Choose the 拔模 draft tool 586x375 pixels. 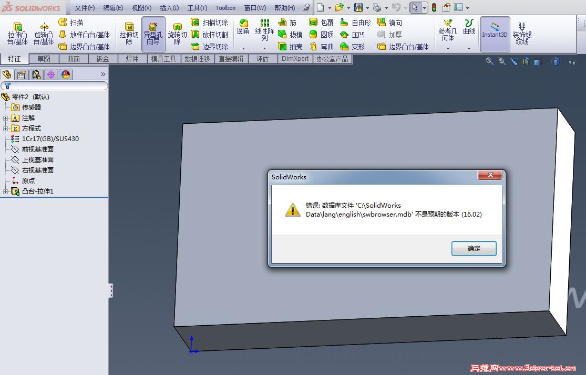(x=291, y=35)
